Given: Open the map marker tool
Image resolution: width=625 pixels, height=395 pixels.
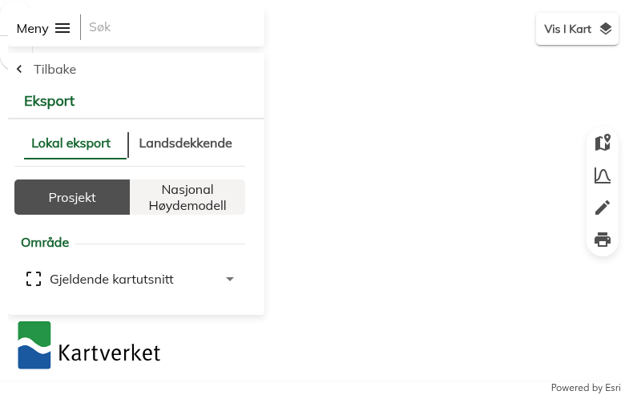Looking at the screenshot, I should [x=603, y=143].
